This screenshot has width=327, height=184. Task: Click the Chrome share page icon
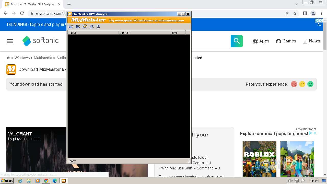[x=287, y=14]
